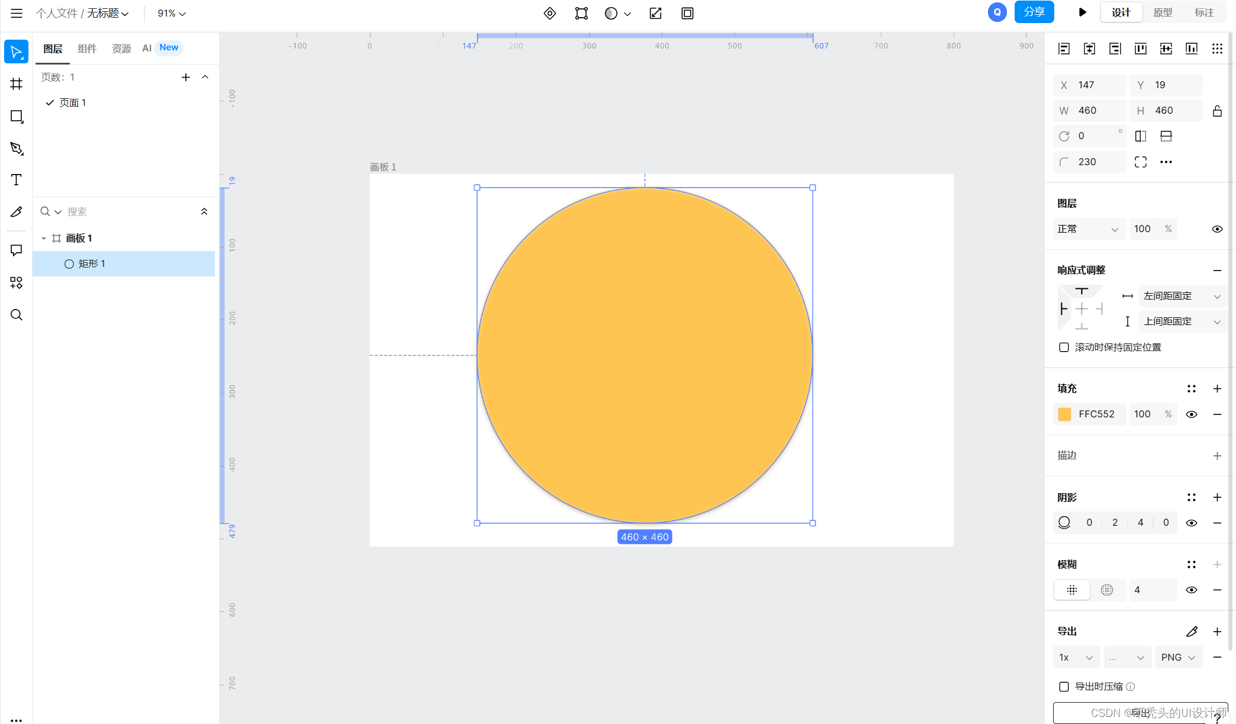Enable the scroll fixed position checkbox
This screenshot has width=1236, height=724.
[x=1064, y=347]
